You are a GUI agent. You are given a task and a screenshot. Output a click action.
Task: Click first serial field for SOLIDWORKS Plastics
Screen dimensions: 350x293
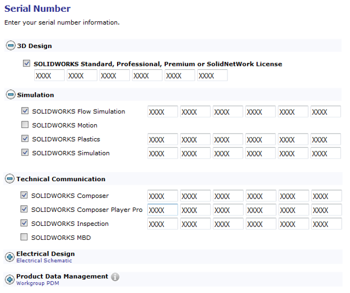click(x=162, y=139)
